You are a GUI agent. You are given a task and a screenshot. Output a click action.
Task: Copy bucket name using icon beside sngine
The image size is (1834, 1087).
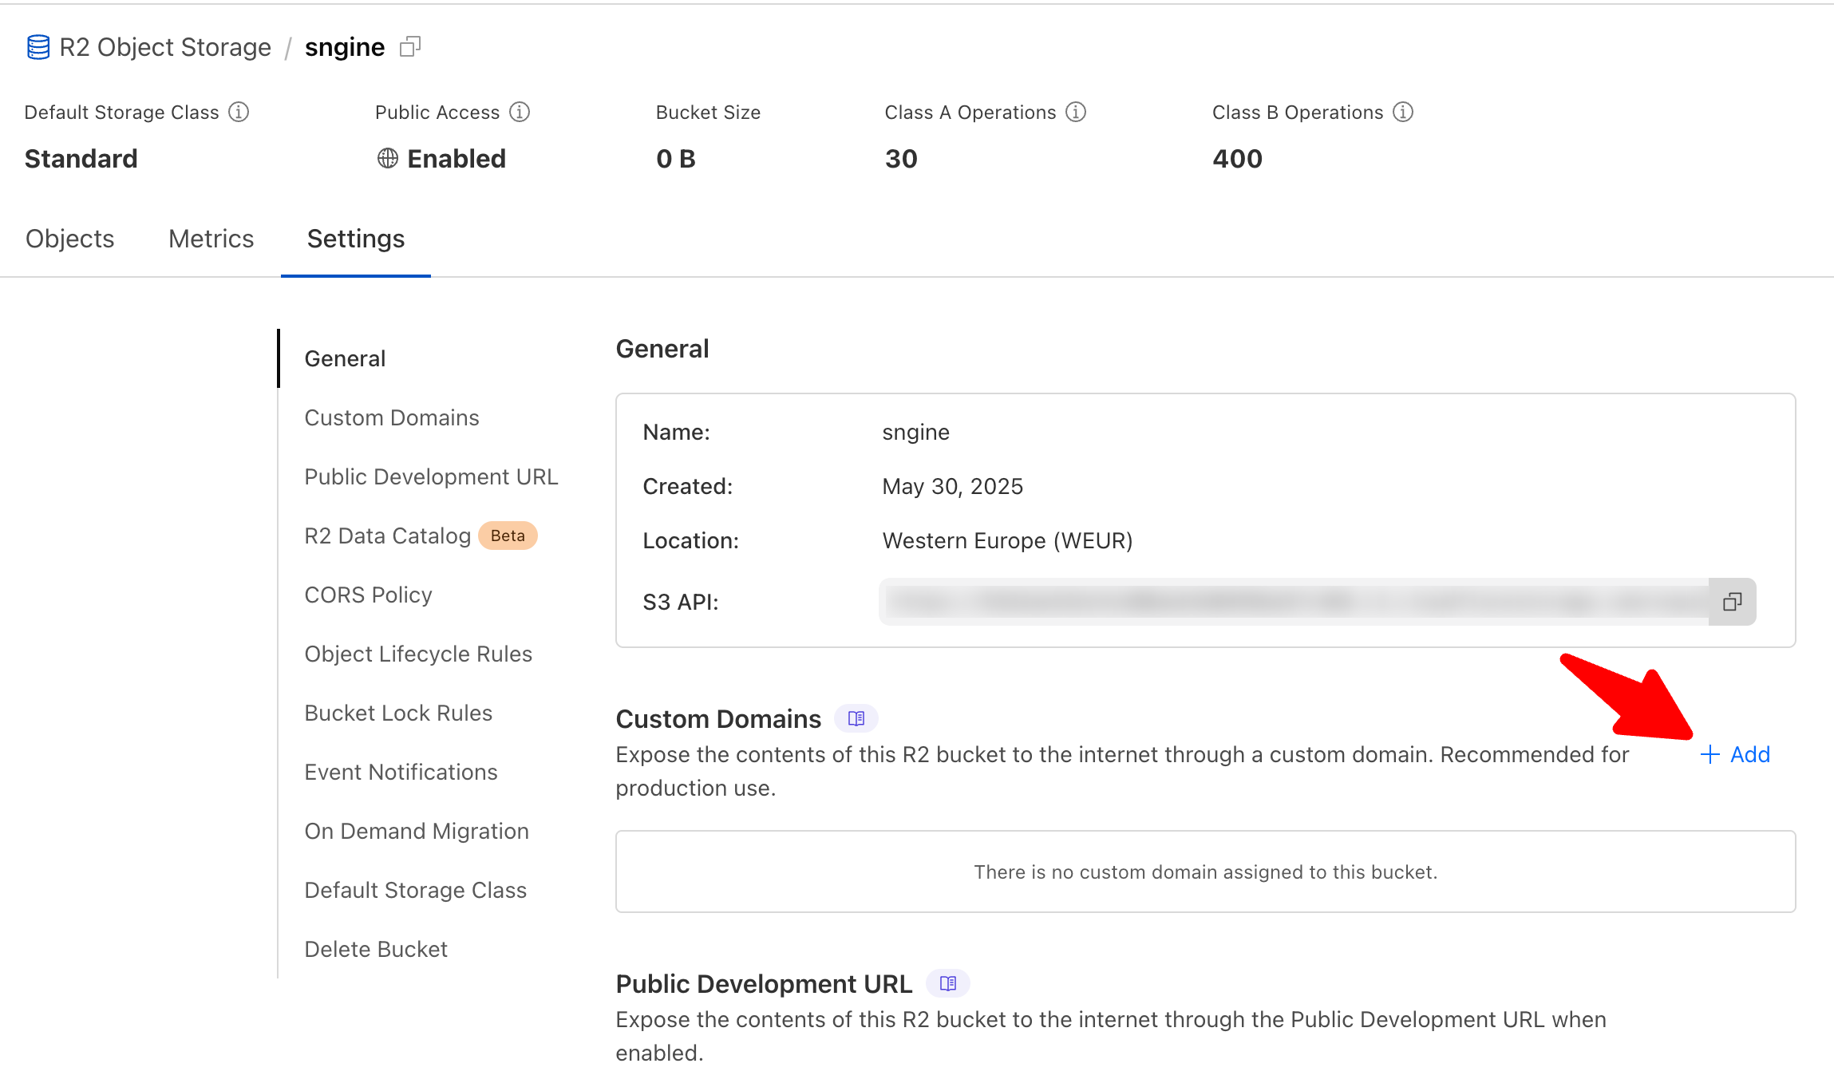pos(410,47)
